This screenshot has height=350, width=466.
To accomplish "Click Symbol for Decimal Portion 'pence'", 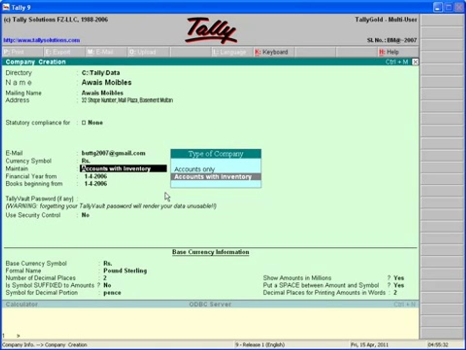I will (x=112, y=293).
